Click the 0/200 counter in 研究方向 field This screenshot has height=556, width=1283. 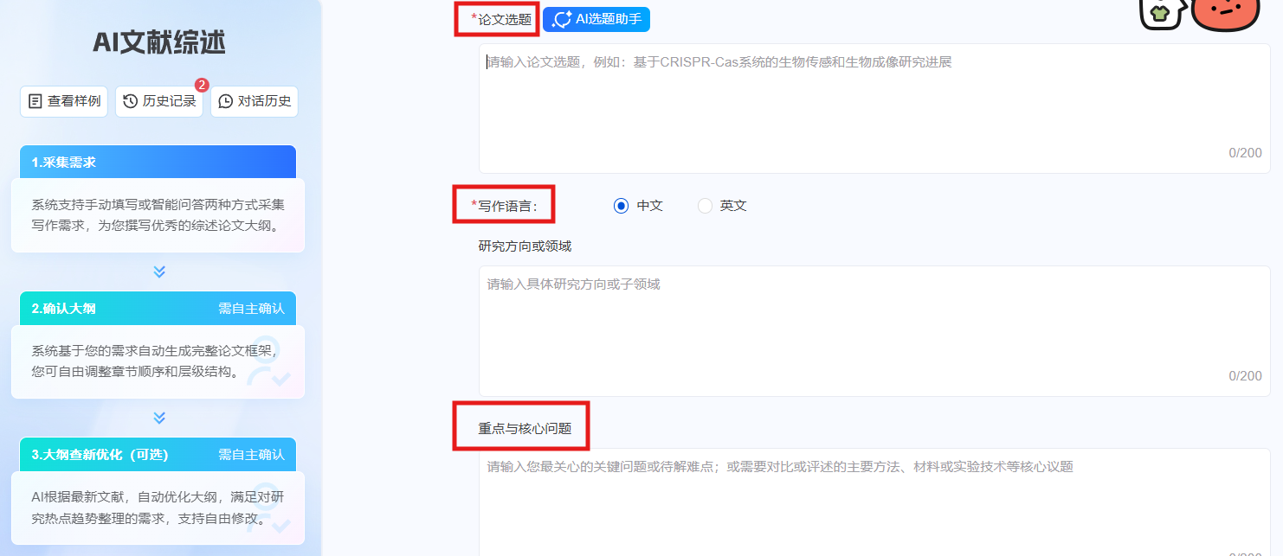1245,376
